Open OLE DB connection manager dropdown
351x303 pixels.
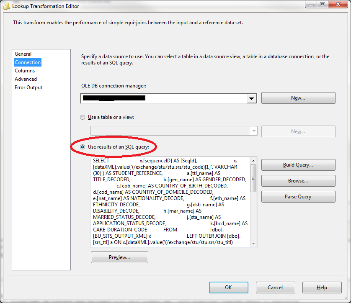coord(251,98)
